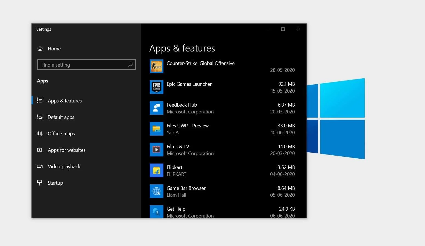
Task: Maximize the Settings window
Action: coord(283,29)
